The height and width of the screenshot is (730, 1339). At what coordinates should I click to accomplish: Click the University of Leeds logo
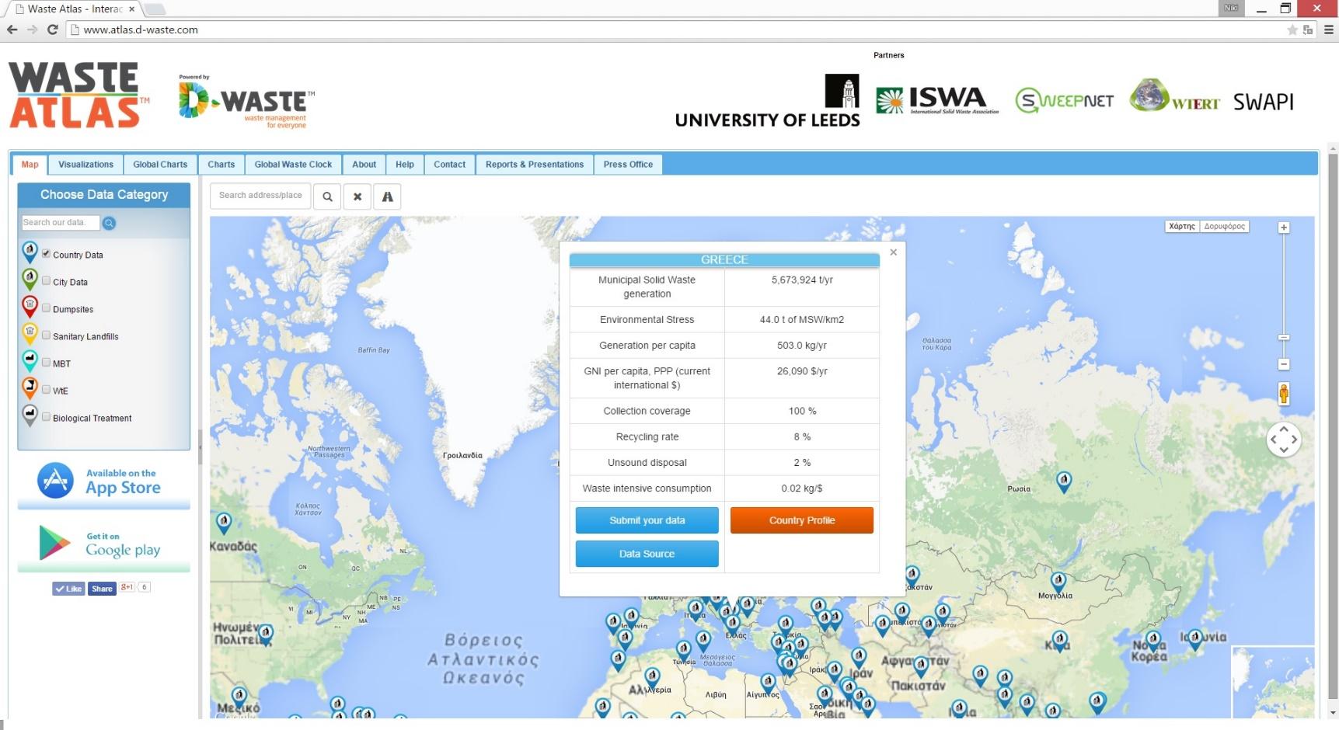tap(768, 102)
